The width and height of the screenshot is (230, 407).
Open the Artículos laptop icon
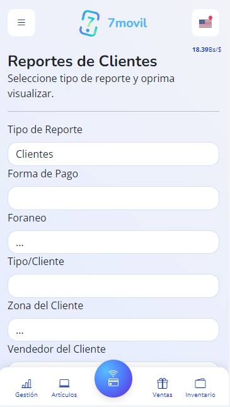pos(64,384)
